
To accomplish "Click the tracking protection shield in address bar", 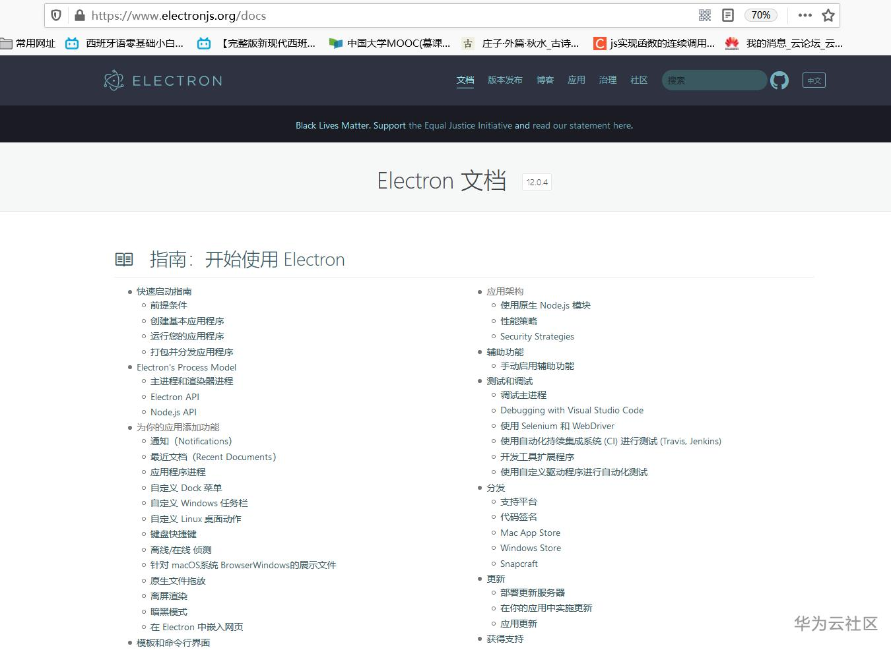I will point(55,15).
